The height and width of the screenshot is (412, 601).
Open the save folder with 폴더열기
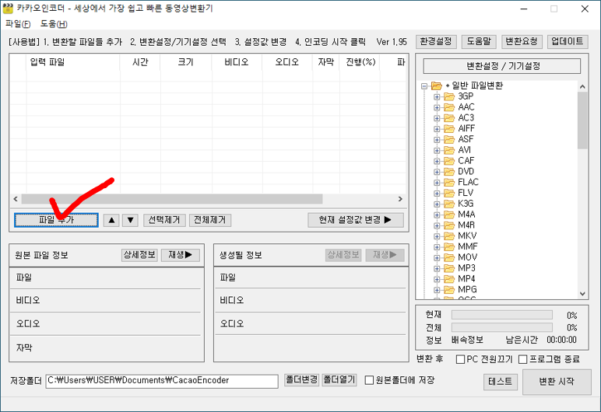coord(339,380)
